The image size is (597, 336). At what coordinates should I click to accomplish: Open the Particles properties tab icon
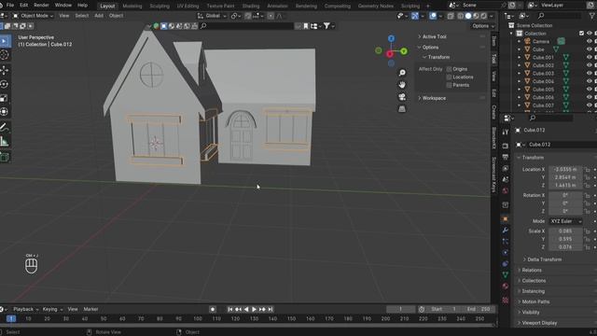[x=506, y=241]
